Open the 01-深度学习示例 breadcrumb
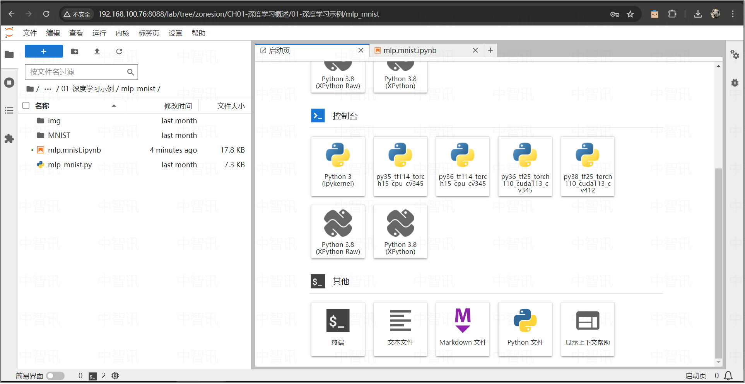Screen dimensions: 745x384 point(88,89)
